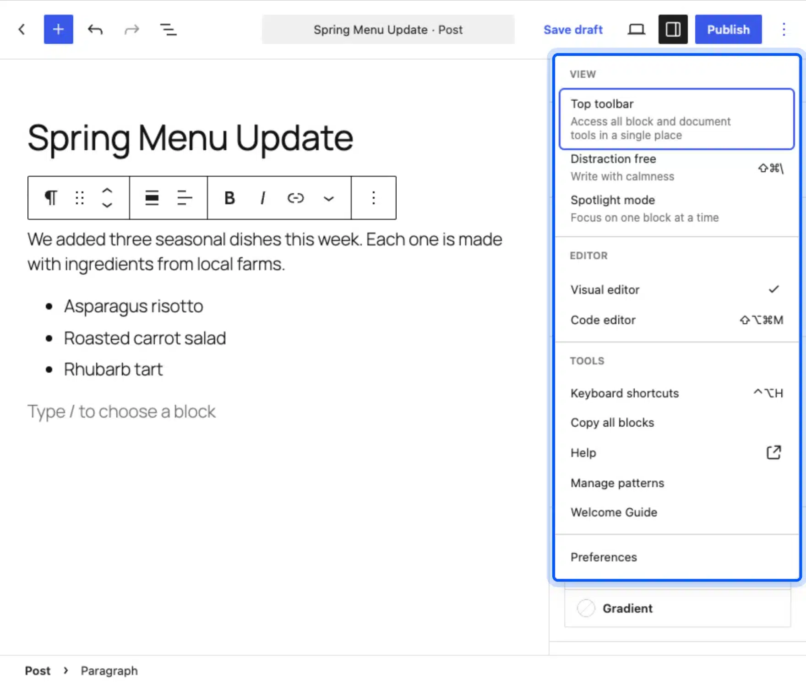This screenshot has width=806, height=685.
Task: Open the Welcome Guide
Action: click(x=676, y=512)
